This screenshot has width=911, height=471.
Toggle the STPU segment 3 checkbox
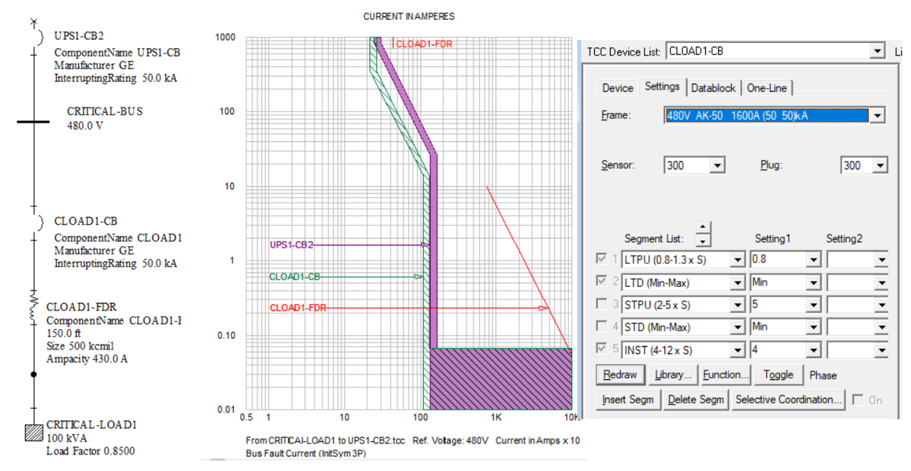602,305
